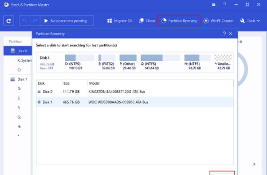Click the right chevron arrow at bottom right
This screenshot has height=175, width=267.
pyautogui.click(x=254, y=164)
